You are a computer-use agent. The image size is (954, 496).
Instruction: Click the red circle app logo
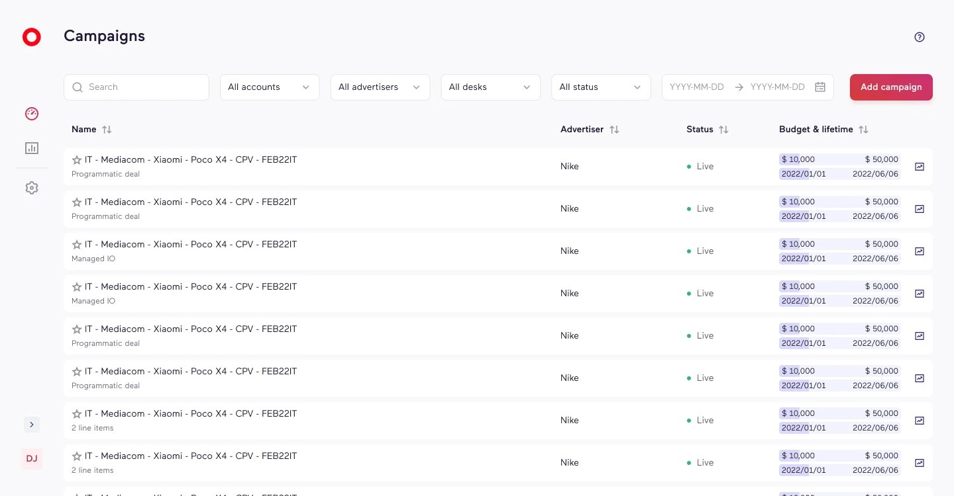(x=32, y=37)
